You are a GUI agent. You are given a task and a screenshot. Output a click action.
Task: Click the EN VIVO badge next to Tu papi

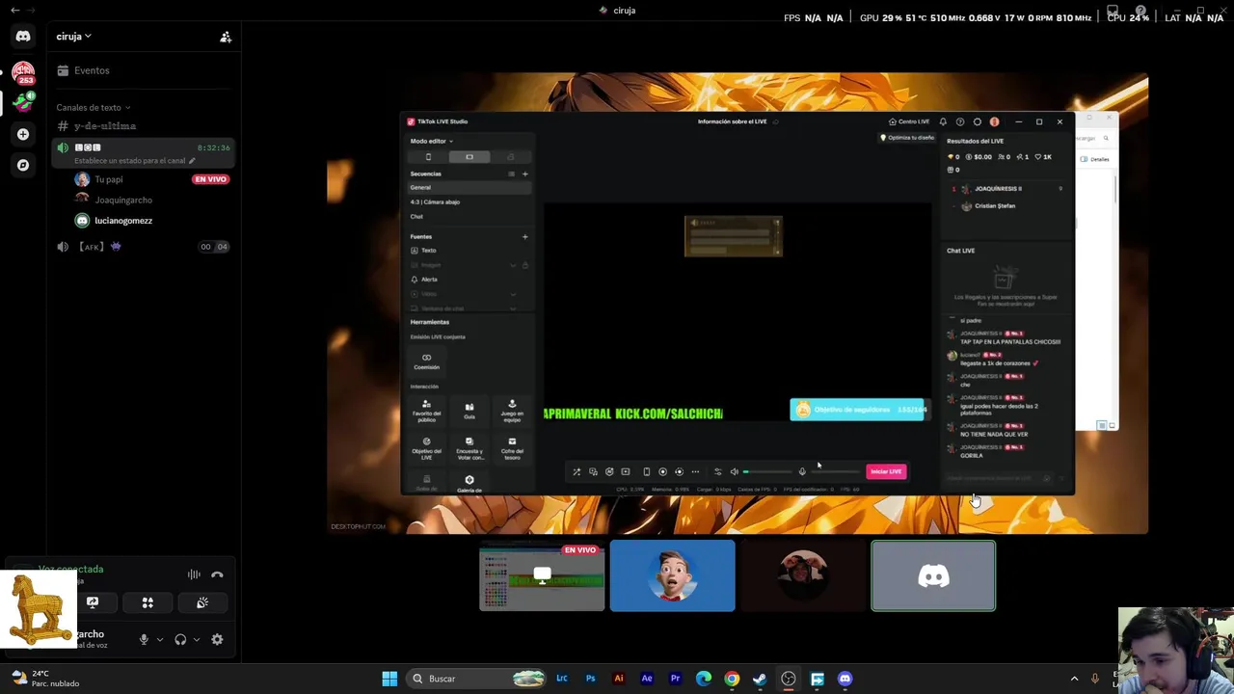click(x=210, y=179)
